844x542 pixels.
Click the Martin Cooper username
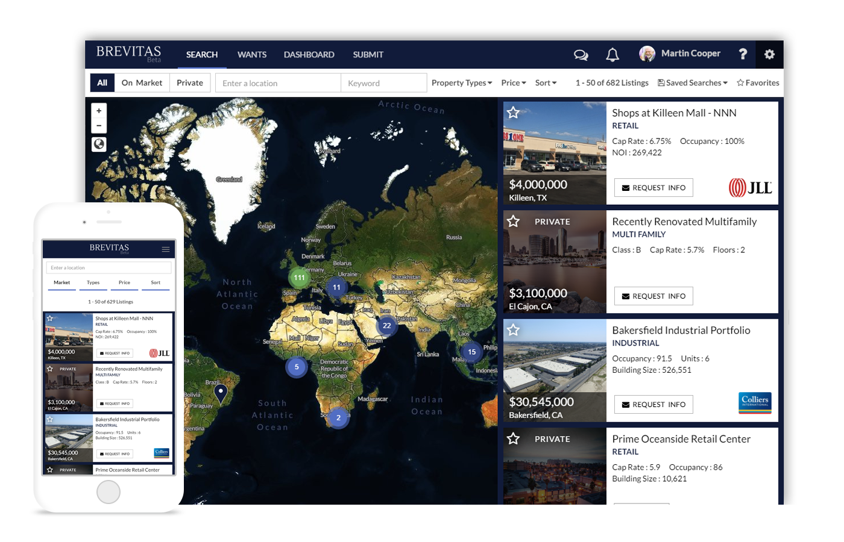tap(691, 54)
